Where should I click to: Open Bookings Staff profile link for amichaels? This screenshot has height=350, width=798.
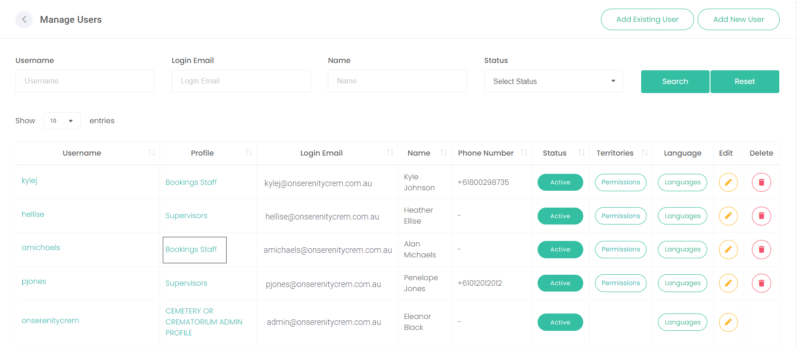[191, 250]
